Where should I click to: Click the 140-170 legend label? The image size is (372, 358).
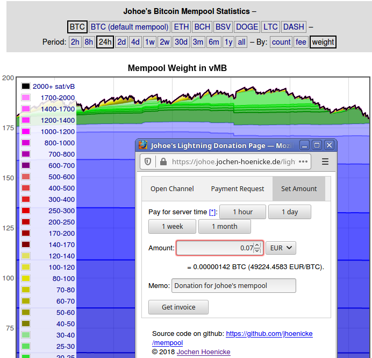(62, 245)
